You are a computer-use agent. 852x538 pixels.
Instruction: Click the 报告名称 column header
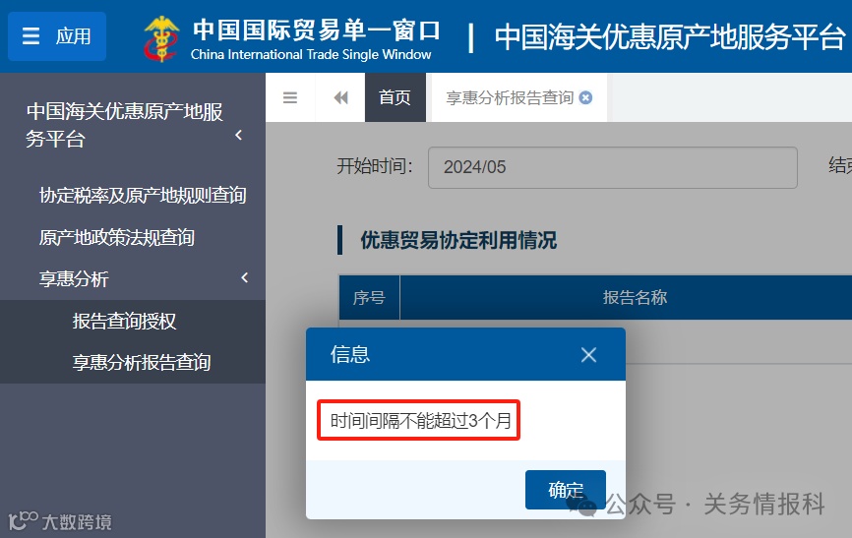point(635,297)
